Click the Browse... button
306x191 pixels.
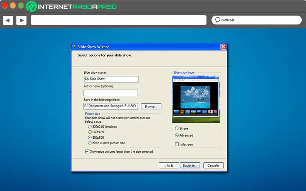(151, 107)
